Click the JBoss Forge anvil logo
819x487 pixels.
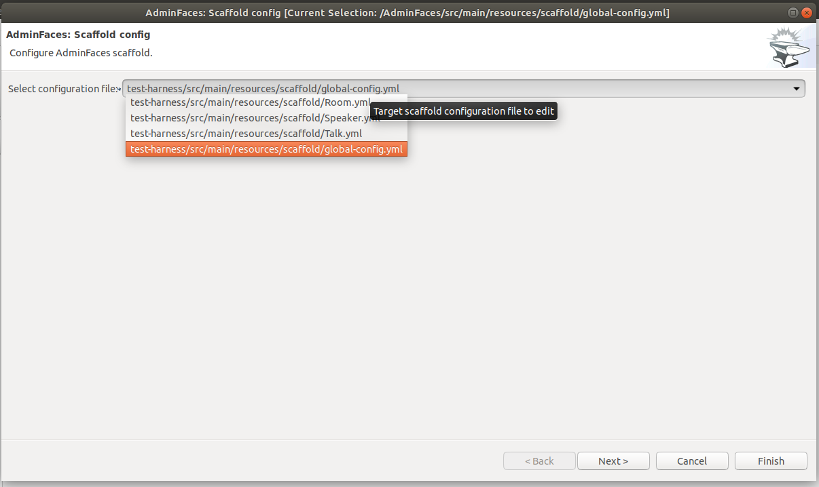(788, 47)
